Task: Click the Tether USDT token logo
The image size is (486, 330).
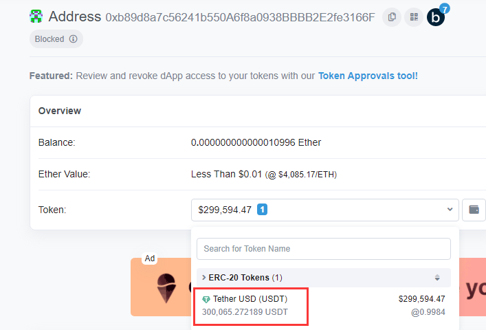Action: click(206, 299)
